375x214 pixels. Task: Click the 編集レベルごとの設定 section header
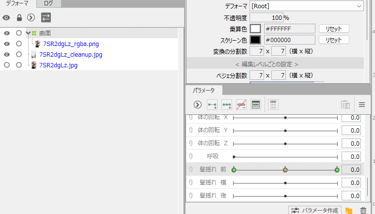(x=275, y=64)
